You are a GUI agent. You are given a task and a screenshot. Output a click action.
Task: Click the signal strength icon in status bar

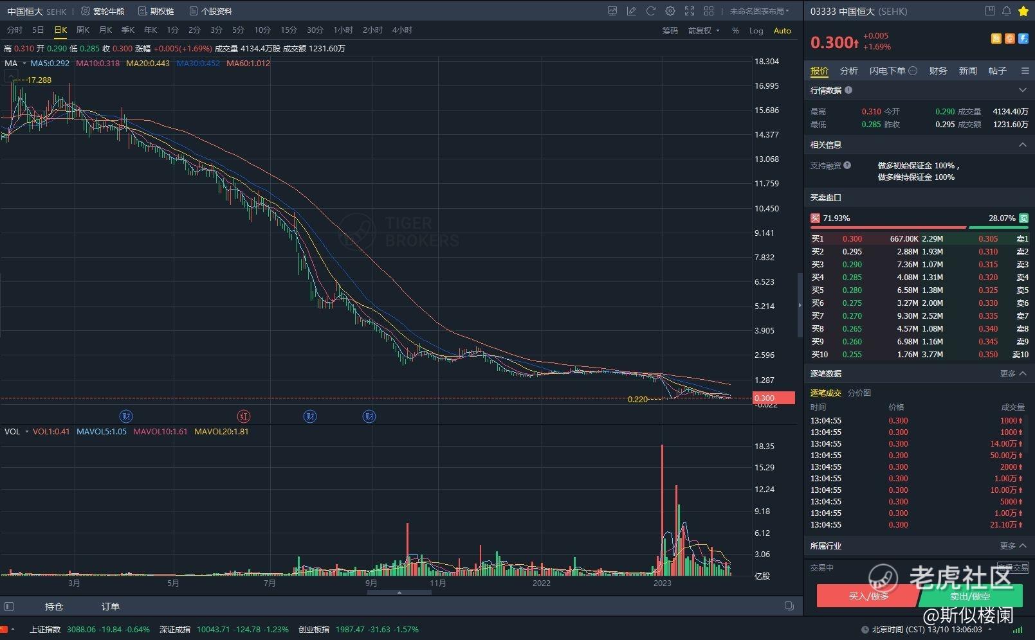(x=1018, y=630)
